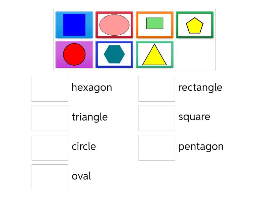Click the empty box beside pentagon
The image size is (269, 202).
(157, 147)
